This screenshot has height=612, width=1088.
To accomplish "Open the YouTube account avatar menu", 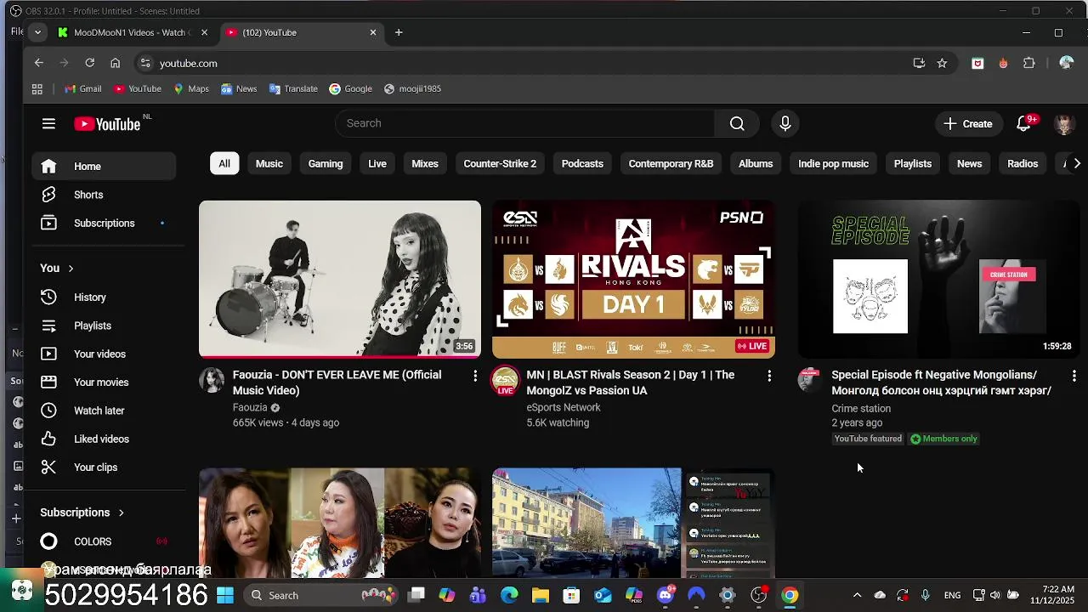I will 1064,124.
